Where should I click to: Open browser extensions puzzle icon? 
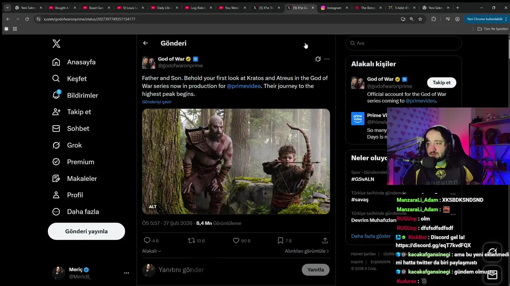pyautogui.click(x=433, y=19)
